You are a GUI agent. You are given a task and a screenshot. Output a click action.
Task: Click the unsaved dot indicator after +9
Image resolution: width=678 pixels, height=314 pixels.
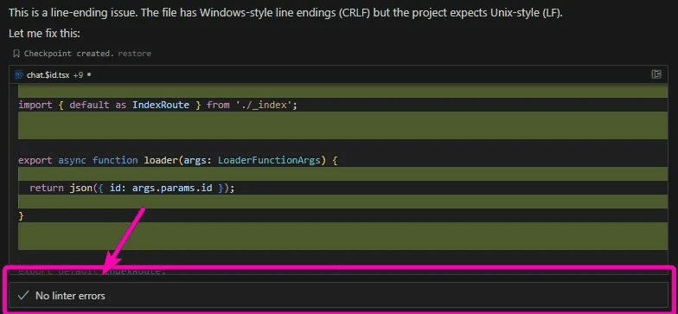(x=89, y=74)
